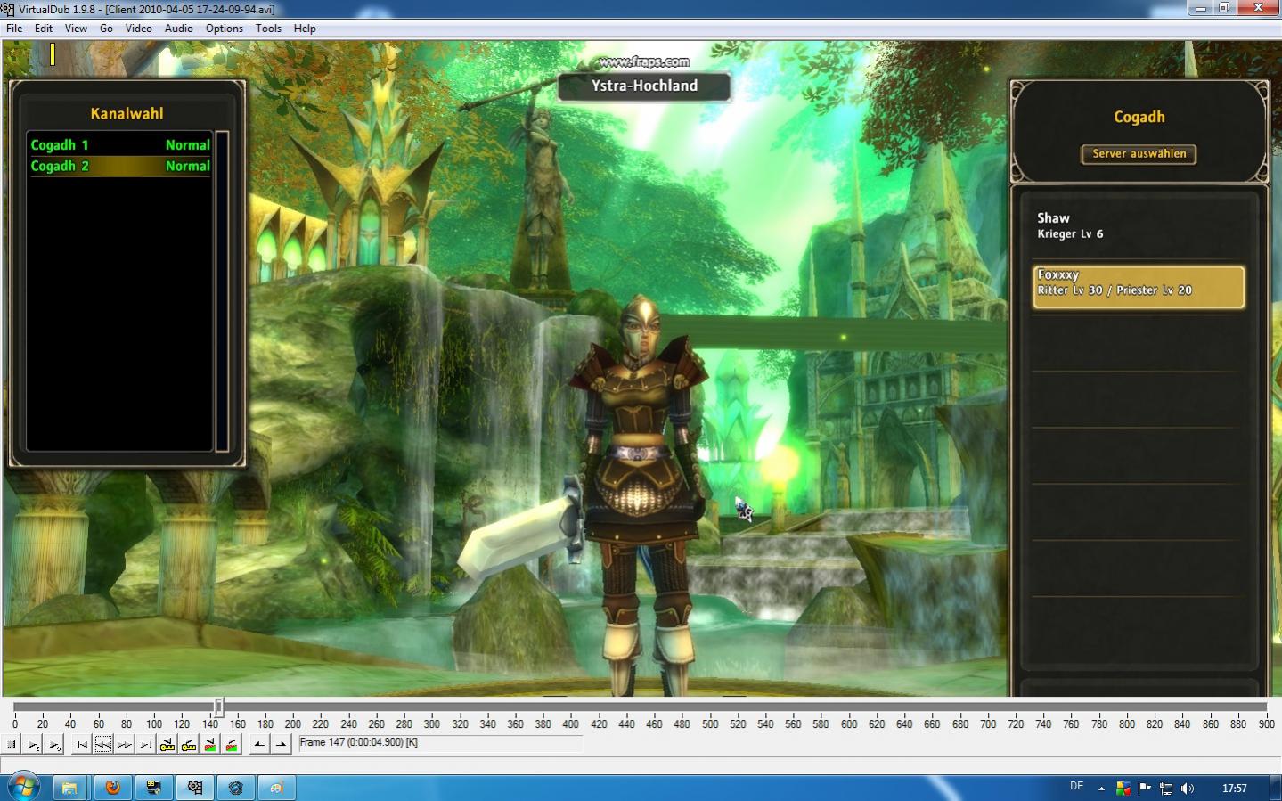Select Cogadh 1 channel in Kanalwahl
1282x801 pixels.
coord(120,144)
